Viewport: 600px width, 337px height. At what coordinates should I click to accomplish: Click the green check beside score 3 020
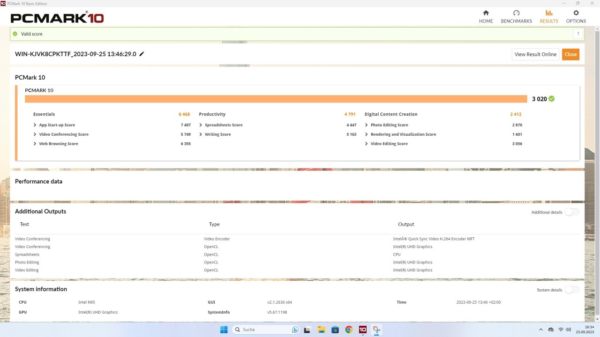[552, 99]
